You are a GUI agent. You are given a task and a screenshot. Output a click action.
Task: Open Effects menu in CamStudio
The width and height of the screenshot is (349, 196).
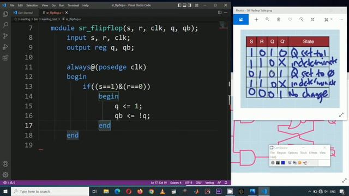coord(313,153)
